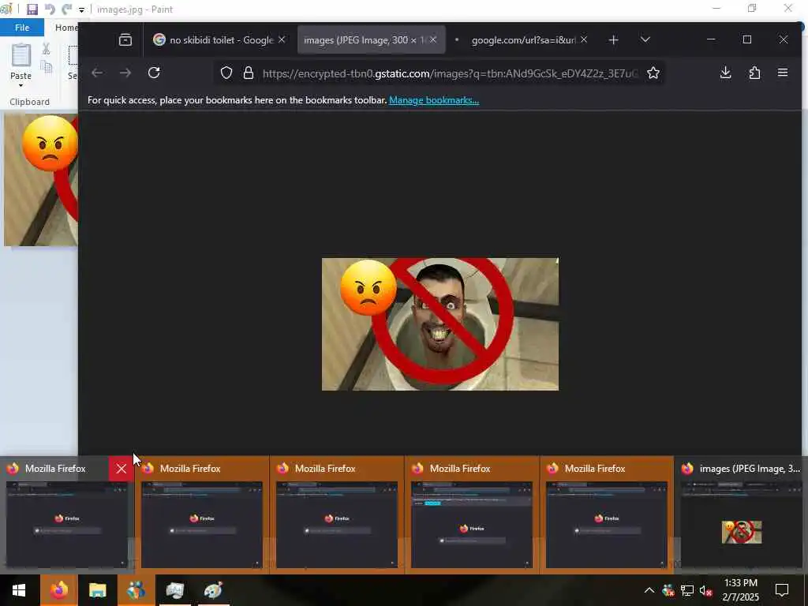Close the first Mozilla Firefox preview window

point(121,469)
